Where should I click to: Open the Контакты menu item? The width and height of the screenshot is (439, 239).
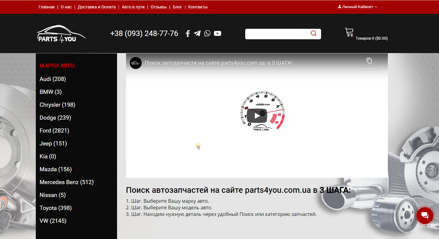[x=198, y=7]
